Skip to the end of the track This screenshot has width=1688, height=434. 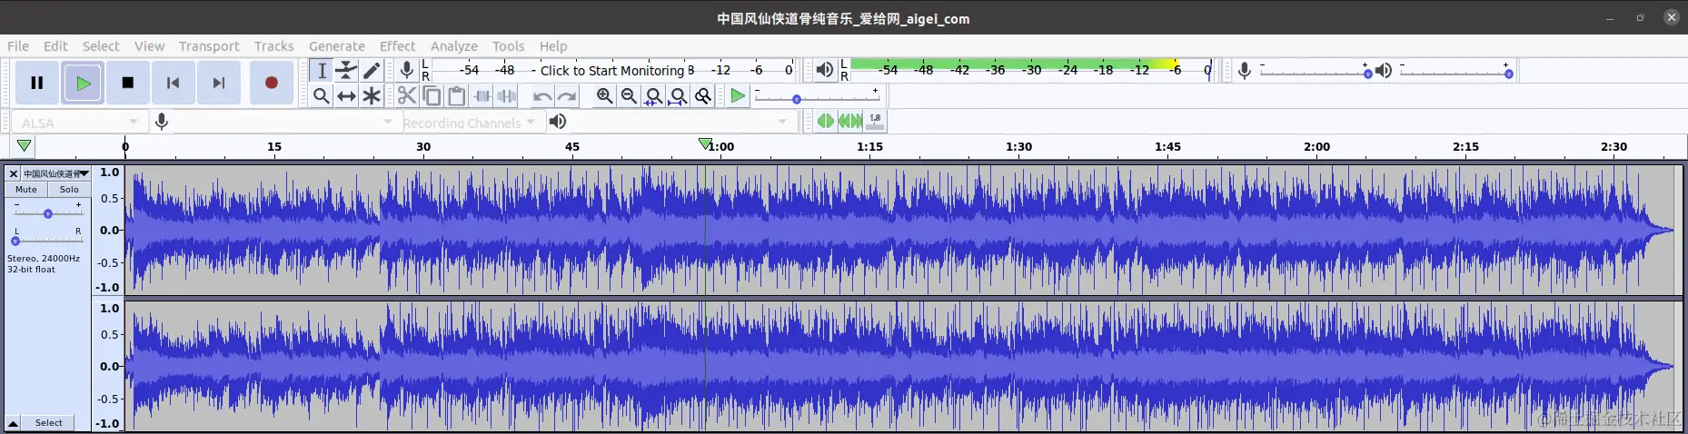[219, 83]
